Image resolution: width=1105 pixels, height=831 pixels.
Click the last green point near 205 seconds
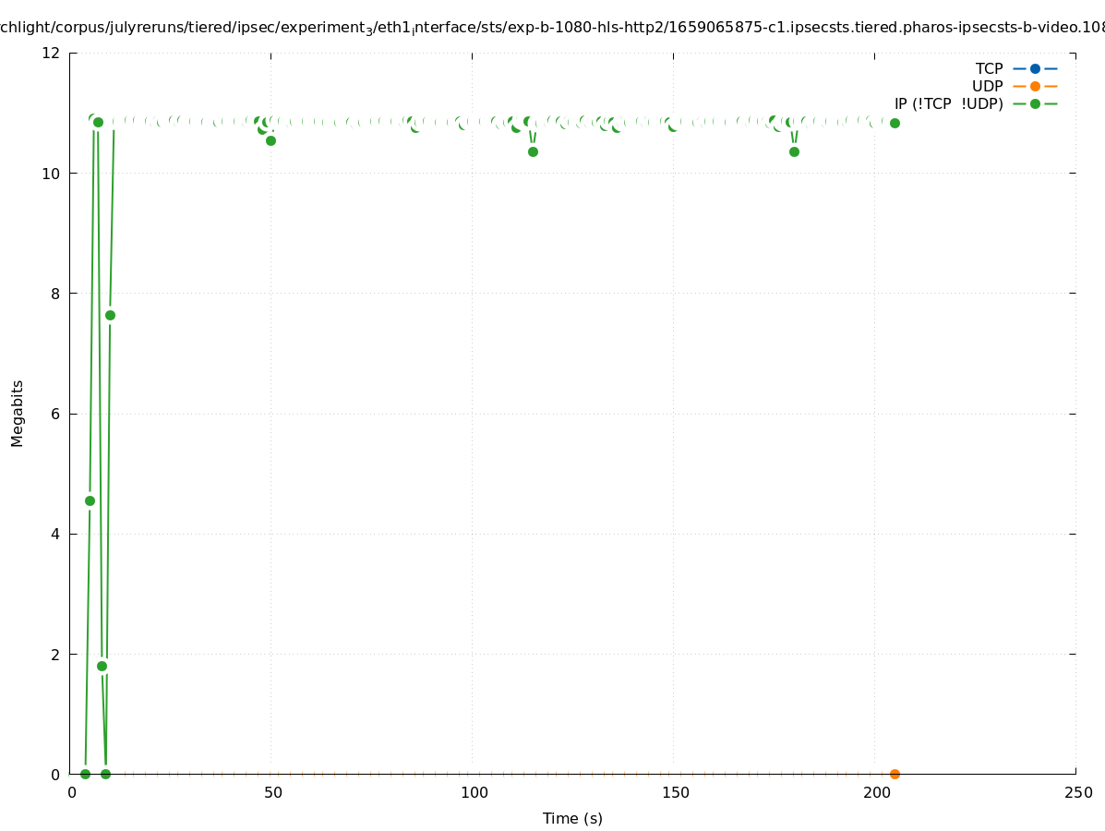point(895,123)
